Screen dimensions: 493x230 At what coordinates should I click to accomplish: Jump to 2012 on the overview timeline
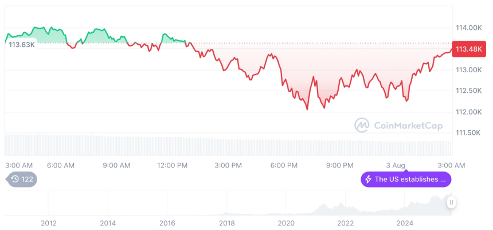[x=48, y=223]
